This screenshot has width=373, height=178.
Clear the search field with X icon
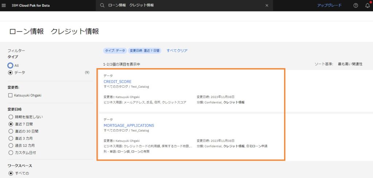[x=267, y=5]
